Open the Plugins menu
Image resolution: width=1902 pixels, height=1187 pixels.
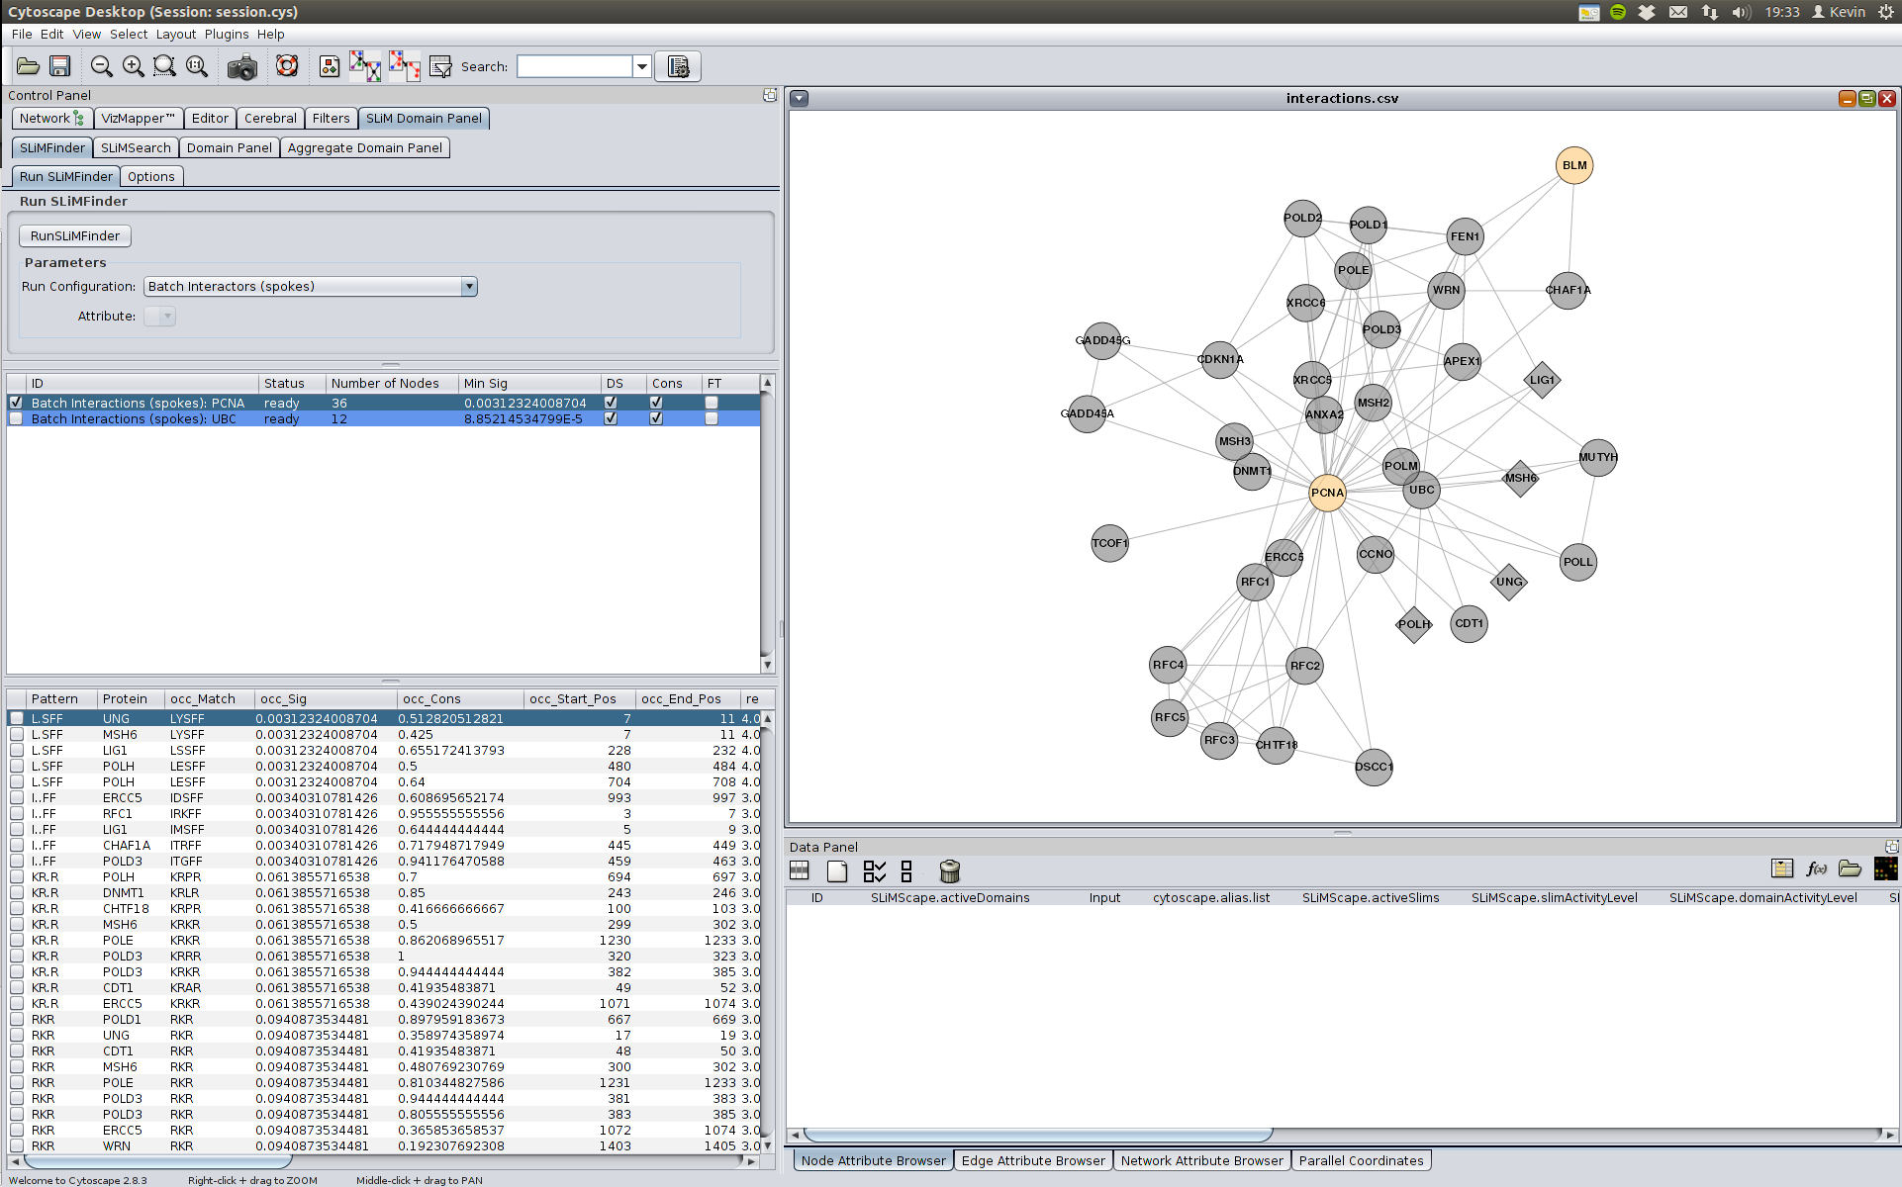[227, 34]
